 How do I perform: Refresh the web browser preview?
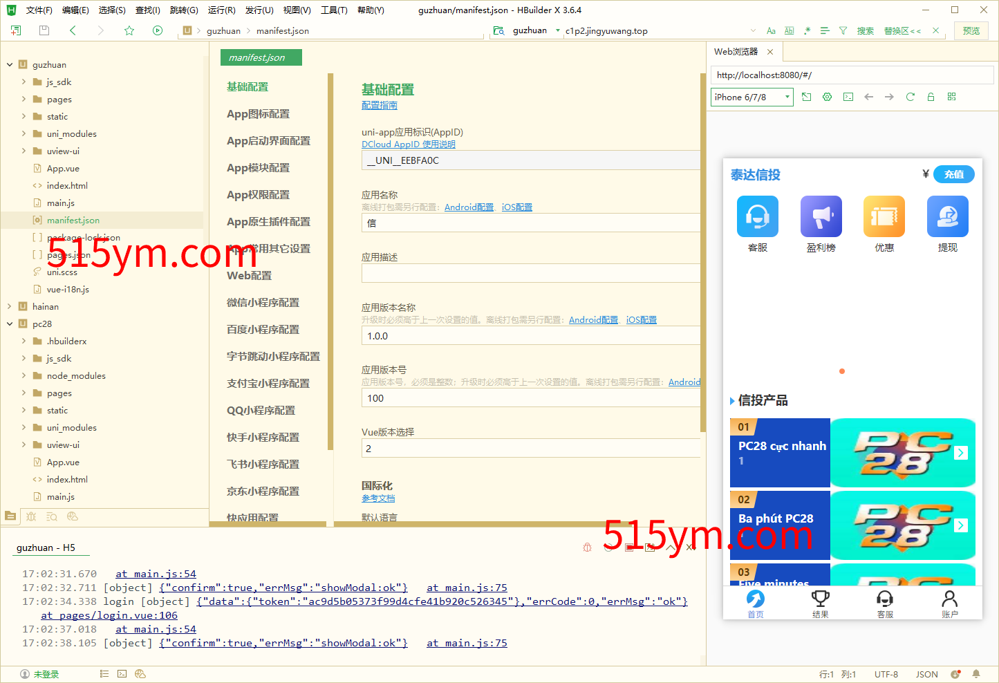click(x=910, y=97)
